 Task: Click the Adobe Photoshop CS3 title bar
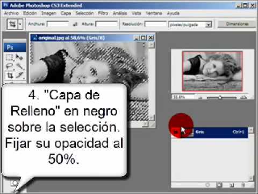tap(129, 5)
